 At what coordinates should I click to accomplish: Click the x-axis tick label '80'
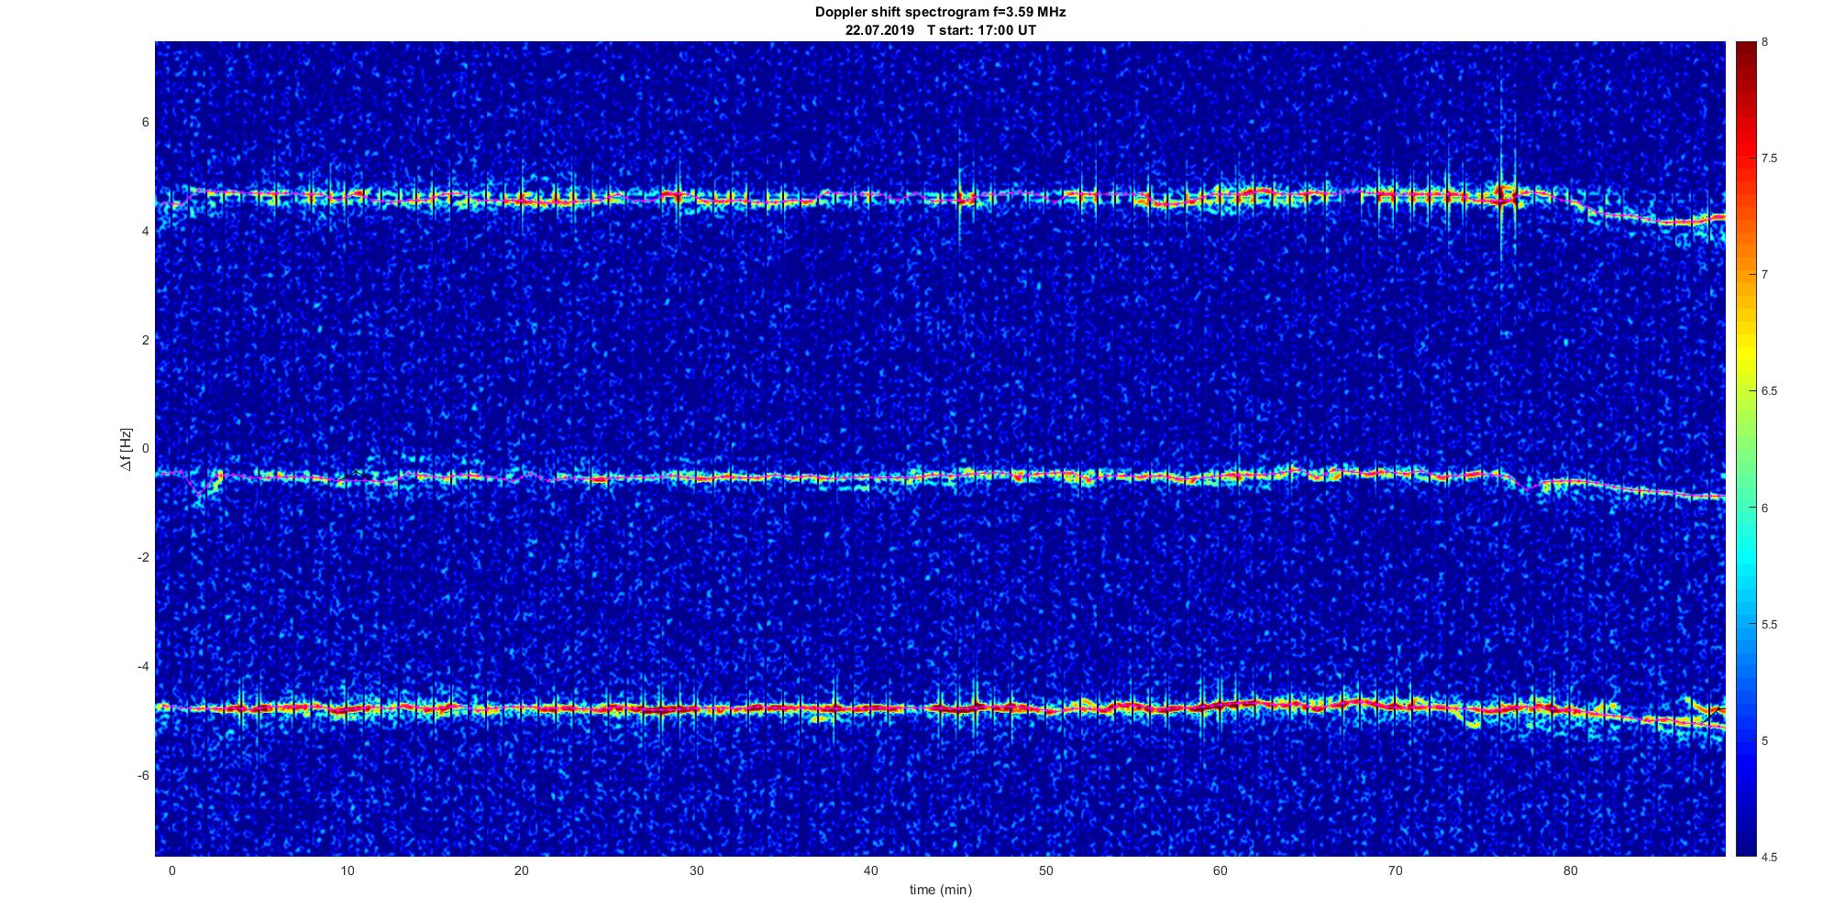tap(1571, 870)
